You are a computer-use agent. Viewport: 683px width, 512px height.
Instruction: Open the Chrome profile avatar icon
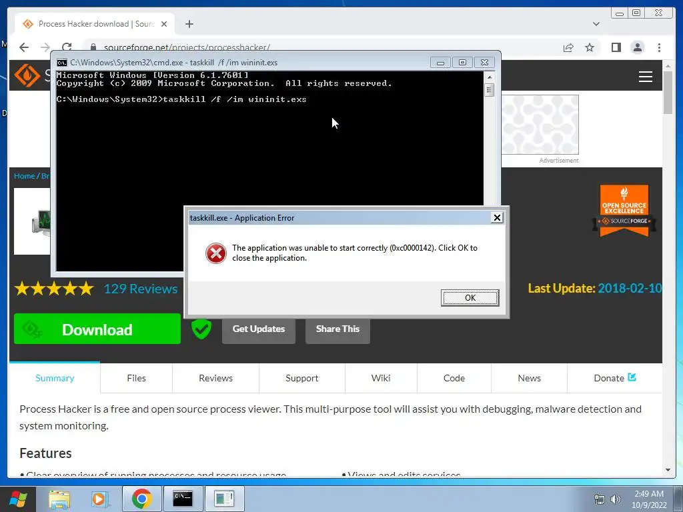[x=637, y=47]
